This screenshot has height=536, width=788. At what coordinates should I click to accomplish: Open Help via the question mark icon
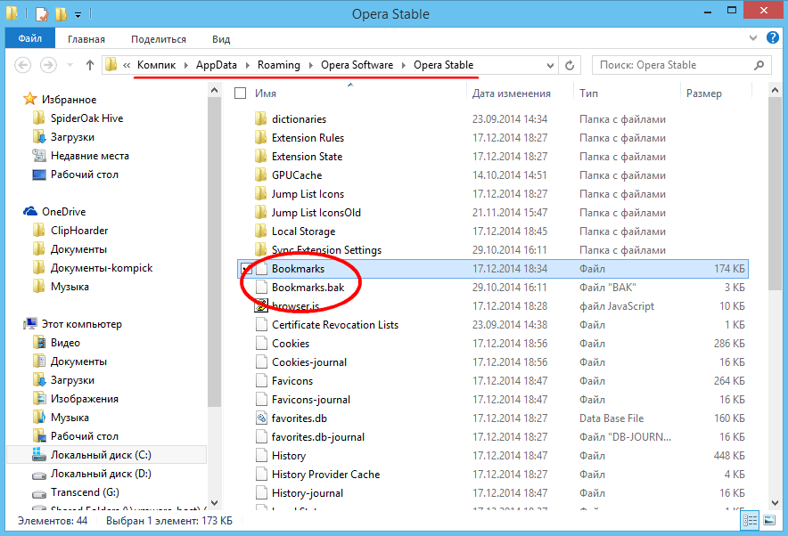click(x=773, y=37)
